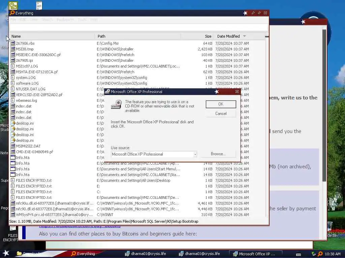Click the Everything magnifier tray icon
345x258 pixels.
[320, 254]
